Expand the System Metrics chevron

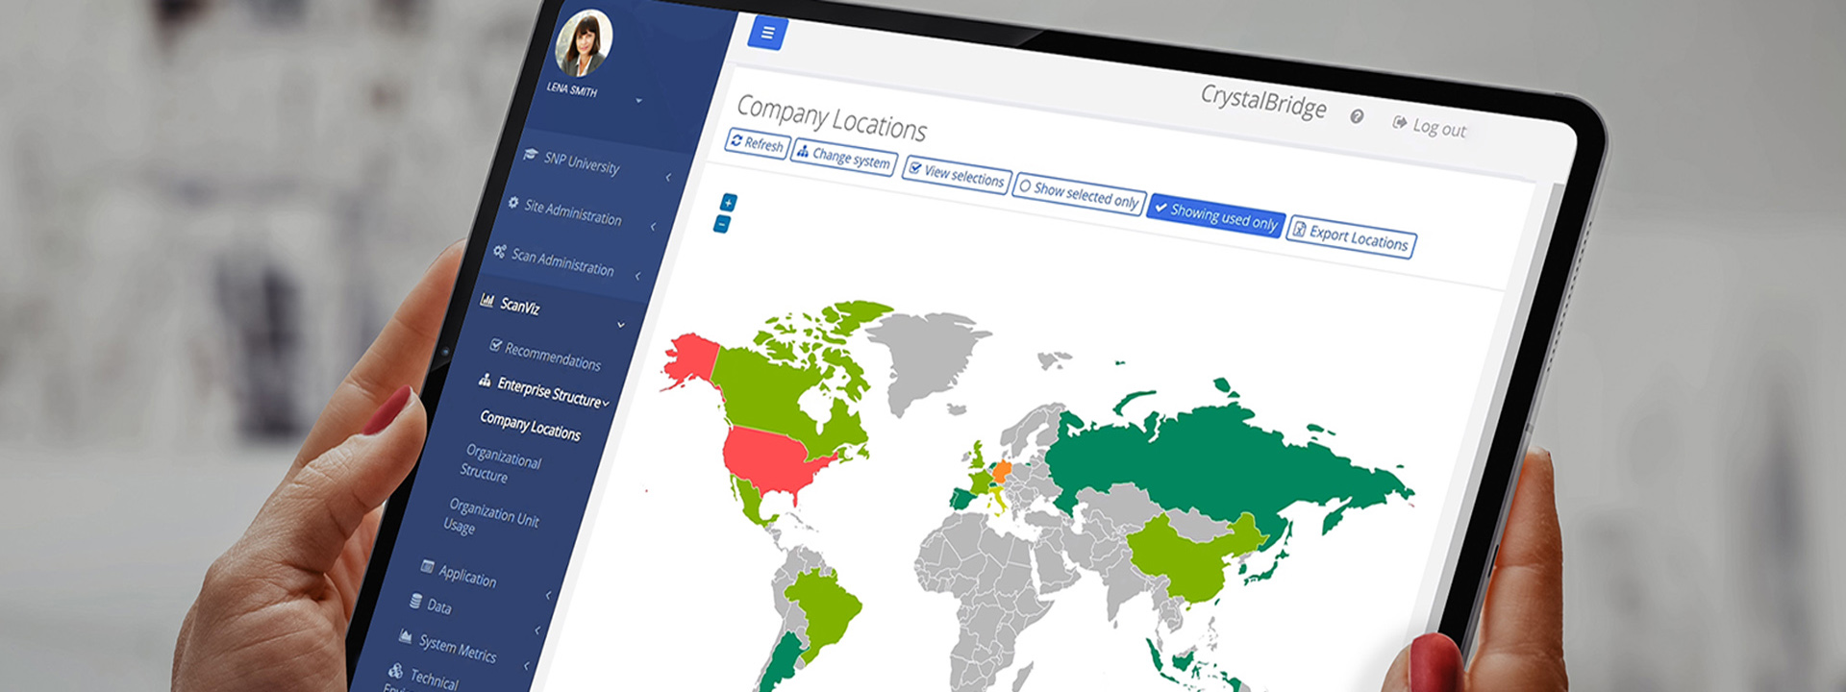coord(526,666)
